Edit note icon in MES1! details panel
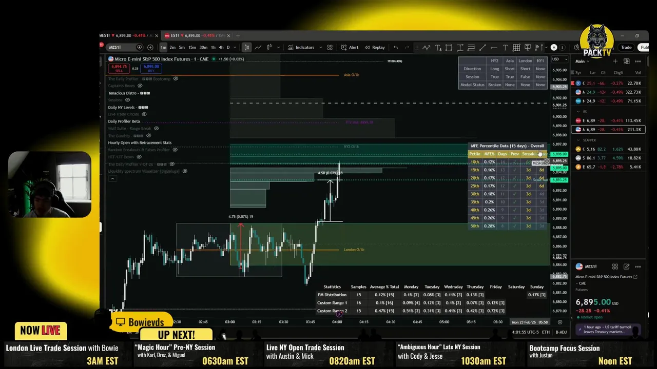 [626, 266]
